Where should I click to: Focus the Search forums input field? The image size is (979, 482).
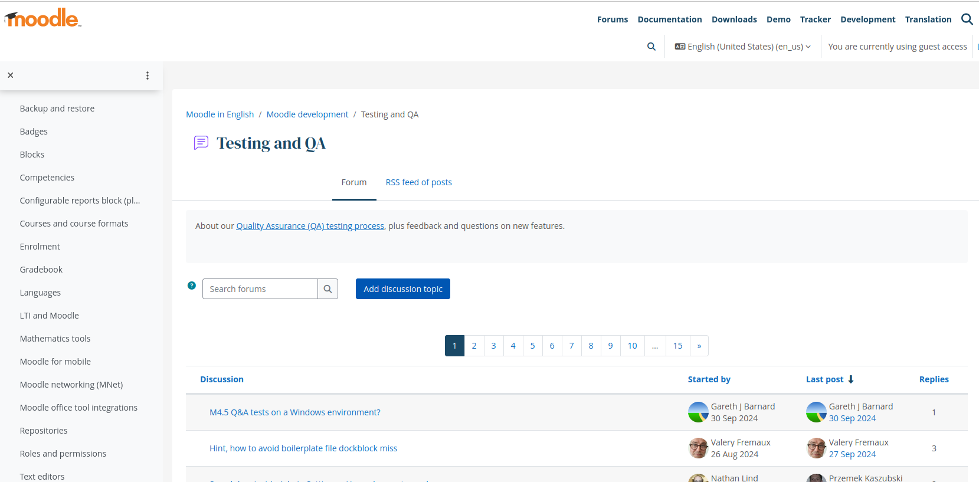point(260,289)
